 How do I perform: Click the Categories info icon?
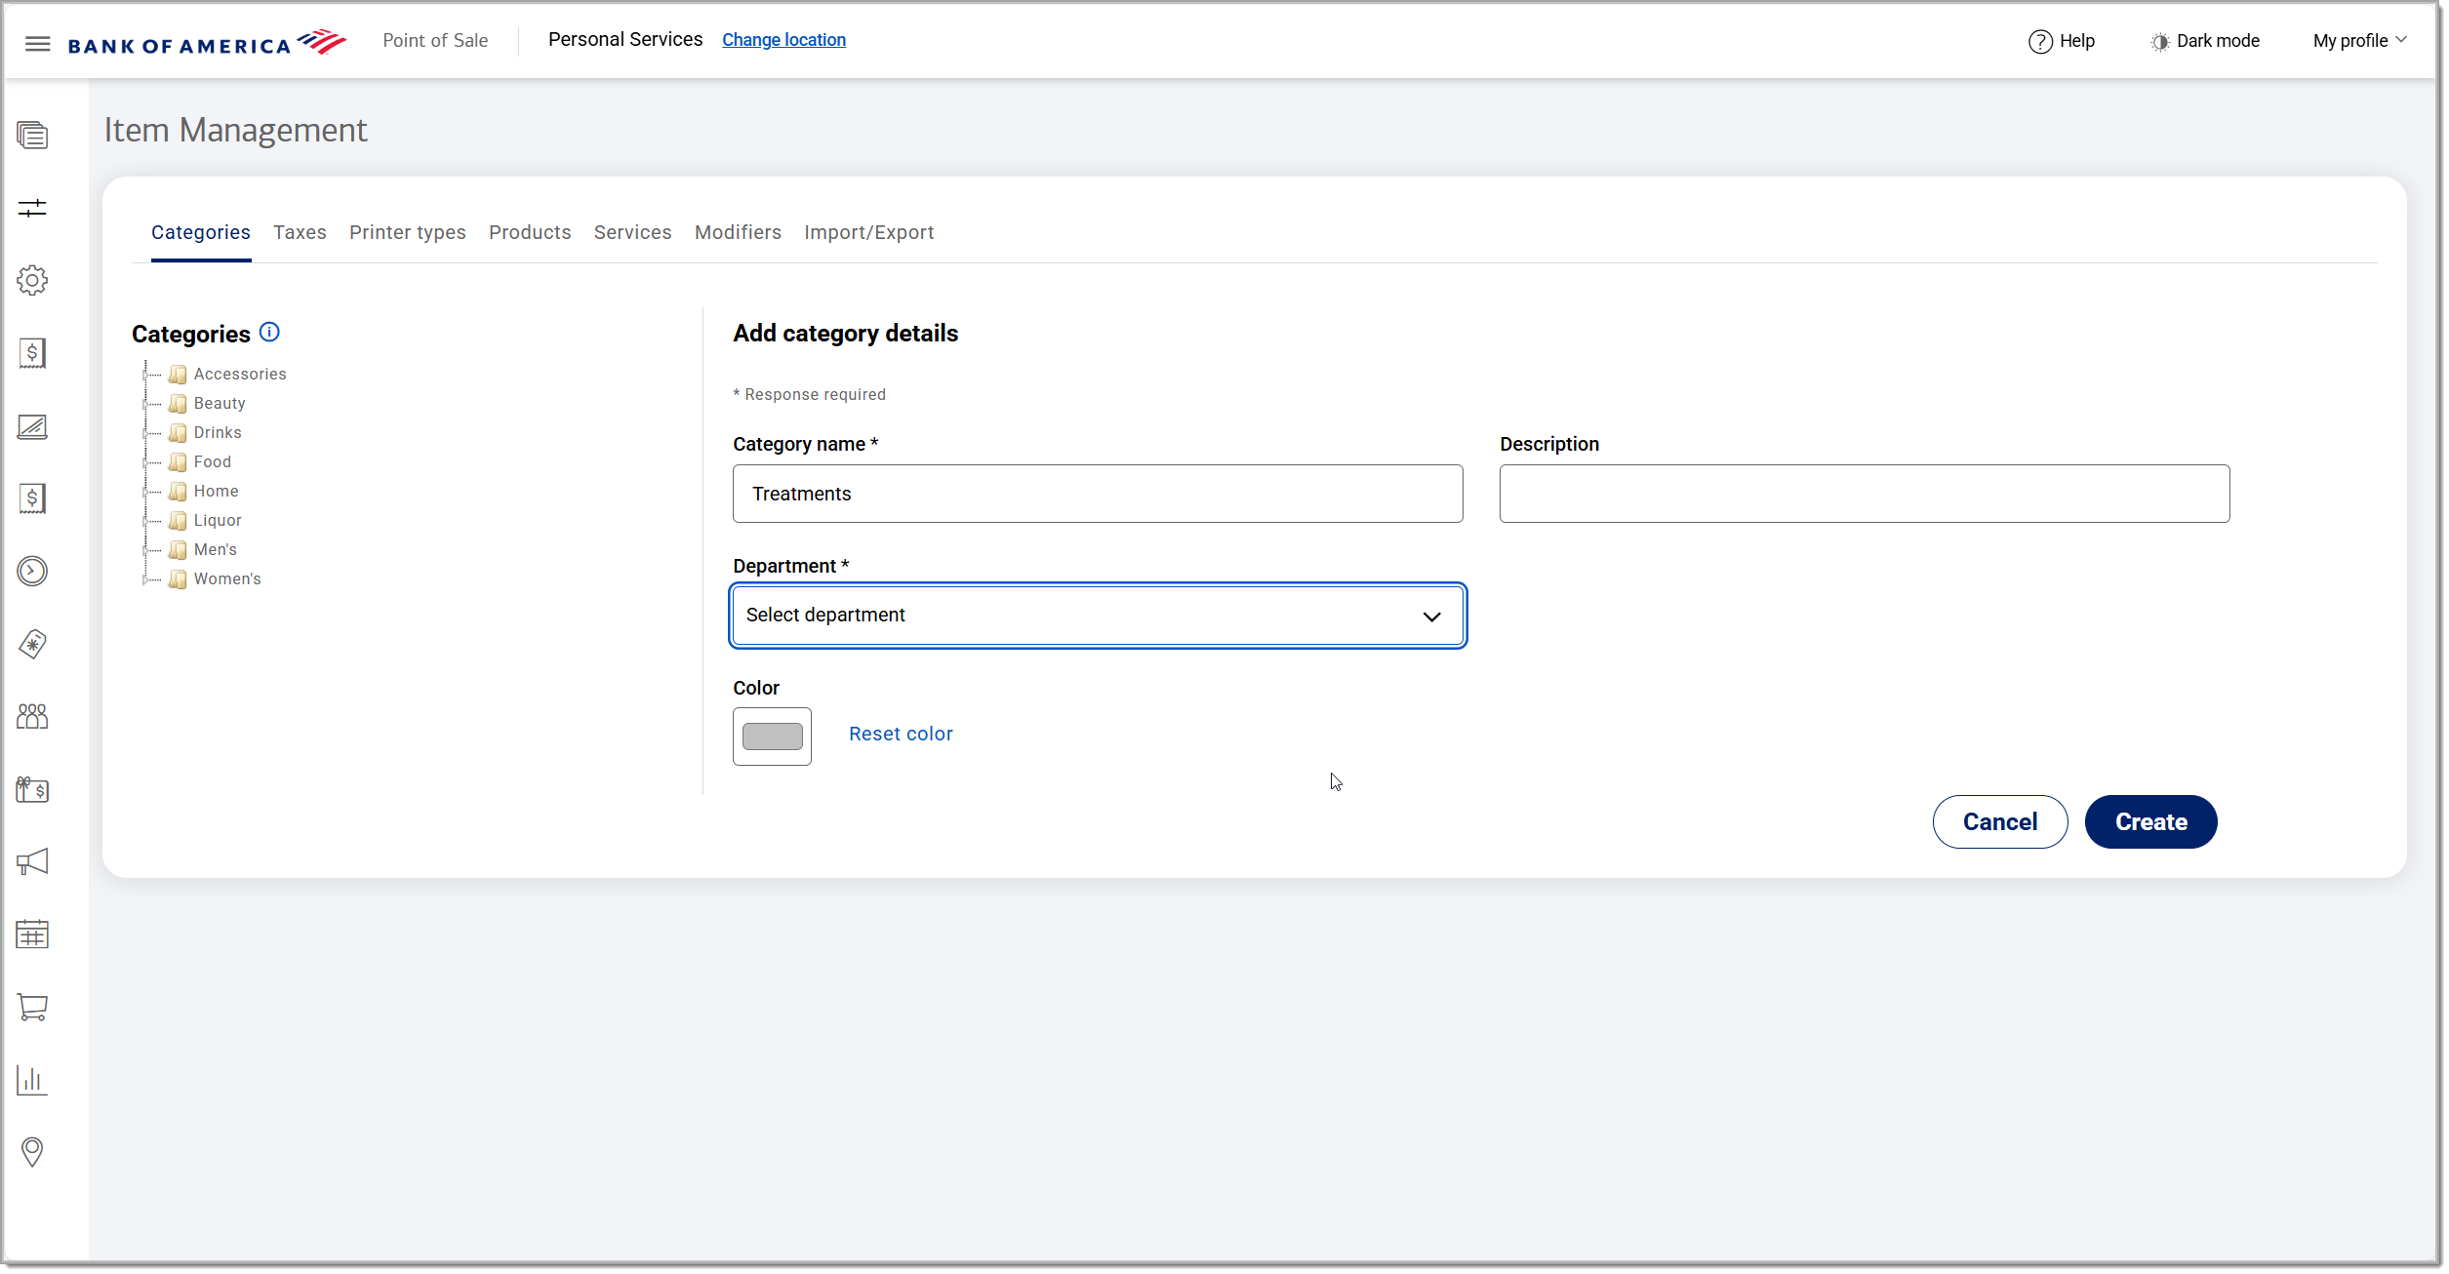click(269, 333)
